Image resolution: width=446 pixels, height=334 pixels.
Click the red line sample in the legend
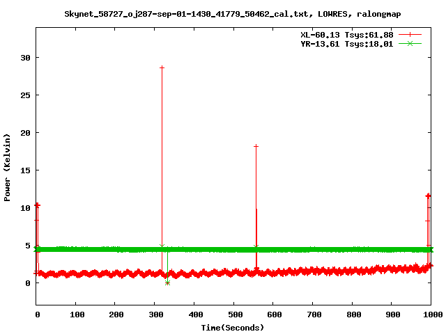point(410,35)
